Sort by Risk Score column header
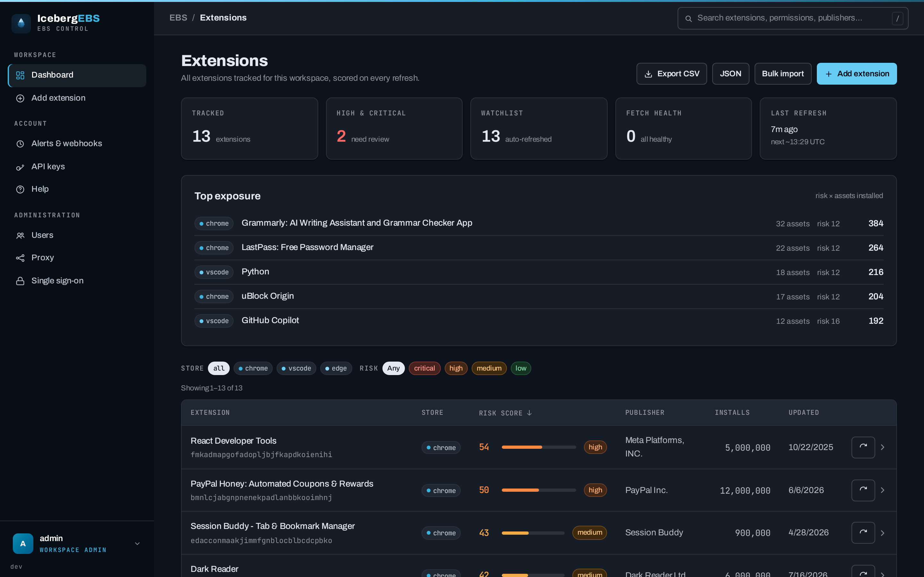The image size is (924, 577). (x=505, y=413)
